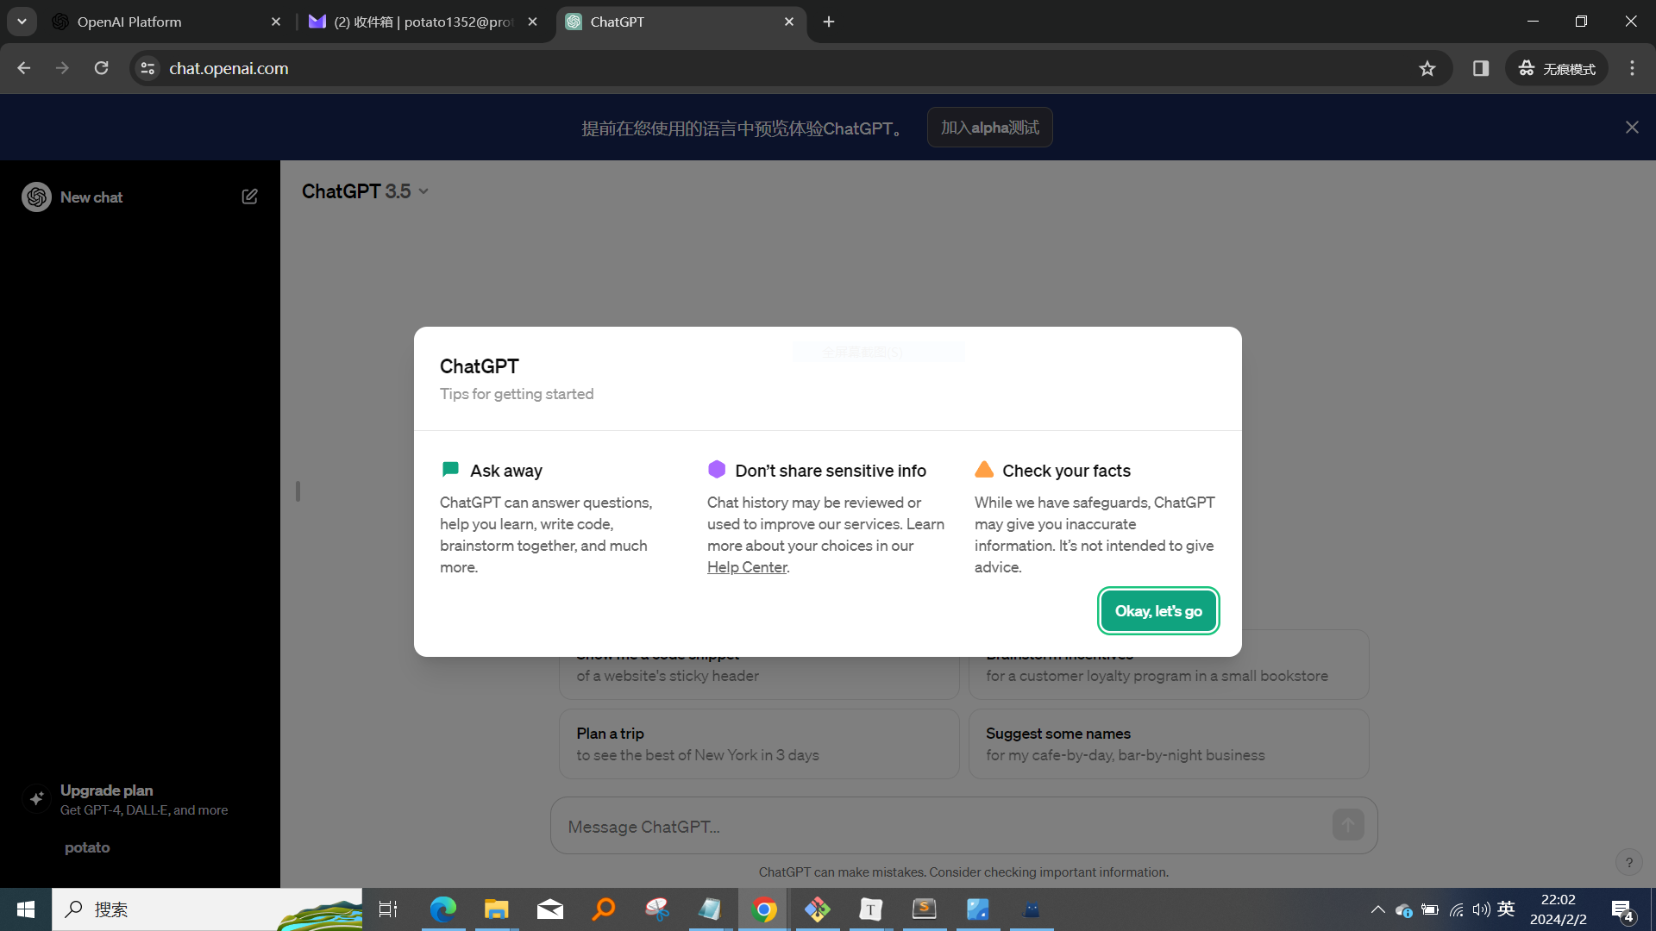Open the Sublime Text taskbar icon

point(924,909)
